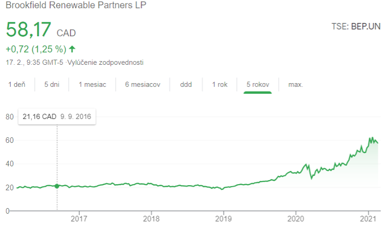
Task: Click the 80 value on the price axis
Action: (9, 117)
